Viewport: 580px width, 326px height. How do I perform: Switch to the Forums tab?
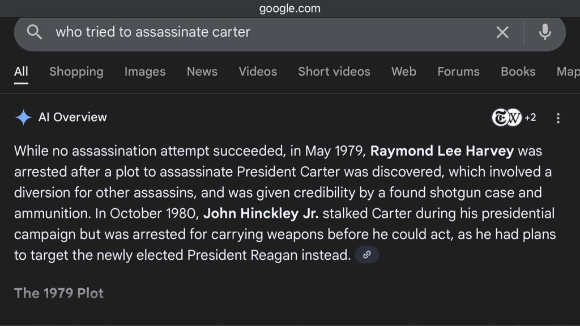coord(458,71)
